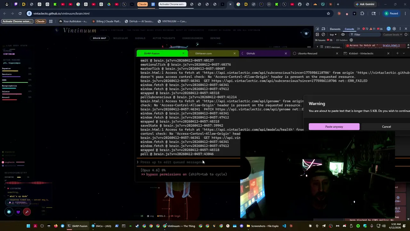Reload the page in Chrome
The height and width of the screenshot is (231, 410).
(20, 13)
